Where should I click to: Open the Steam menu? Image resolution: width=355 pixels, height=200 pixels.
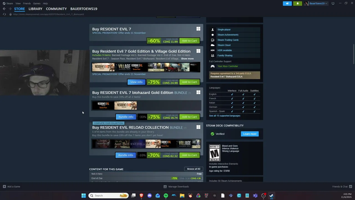click(x=8, y=3)
